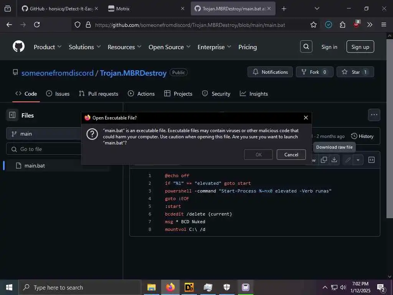The image size is (393, 295).
Task: Show more toolbar tools via the double-chevron
Action: [370, 25]
